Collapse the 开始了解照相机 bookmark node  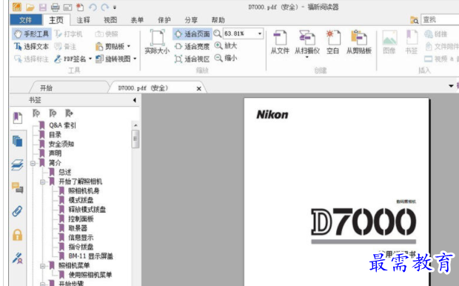43,182
